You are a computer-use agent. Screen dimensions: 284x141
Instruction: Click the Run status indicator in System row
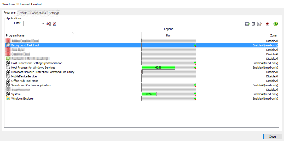click(195, 94)
